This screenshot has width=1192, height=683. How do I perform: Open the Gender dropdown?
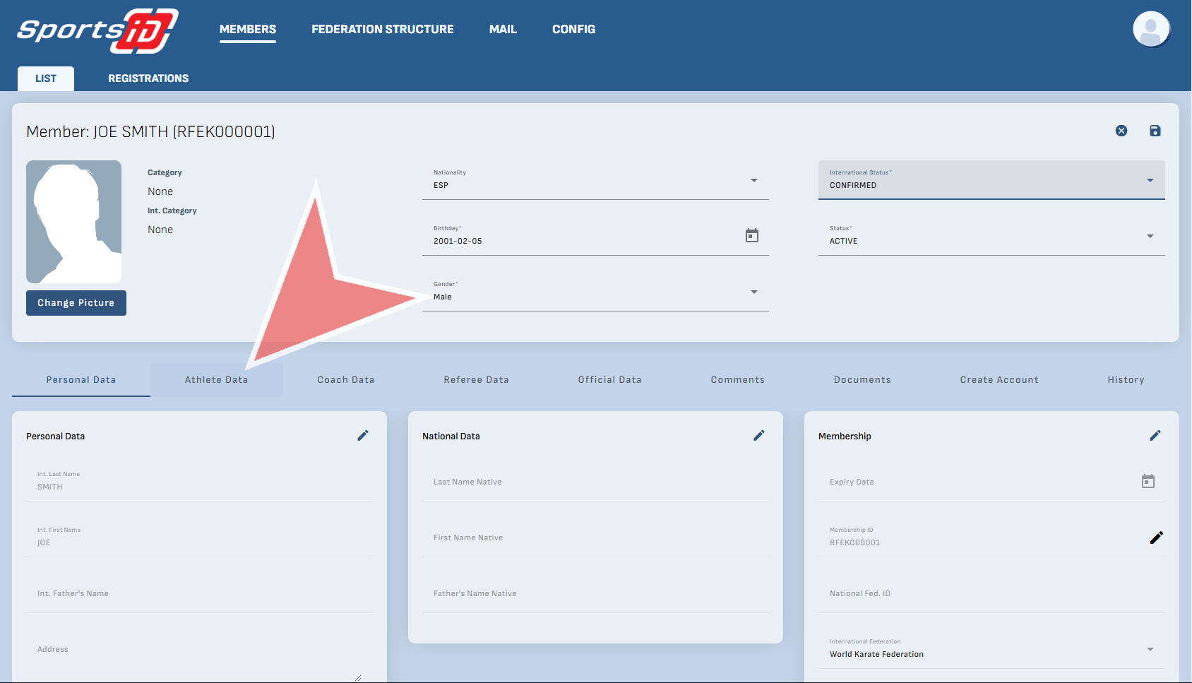[x=753, y=292]
